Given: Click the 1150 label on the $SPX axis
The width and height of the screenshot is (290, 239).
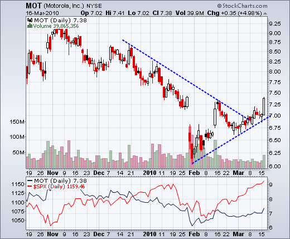Looking at the screenshot, I should 18,184.
